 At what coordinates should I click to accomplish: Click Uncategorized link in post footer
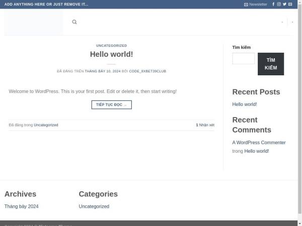(46, 125)
